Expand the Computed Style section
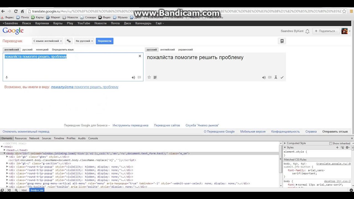The image size is (354, 199). tap(285, 143)
